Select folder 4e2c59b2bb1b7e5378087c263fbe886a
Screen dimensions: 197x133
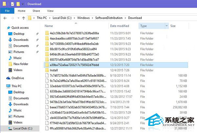(x=74, y=33)
